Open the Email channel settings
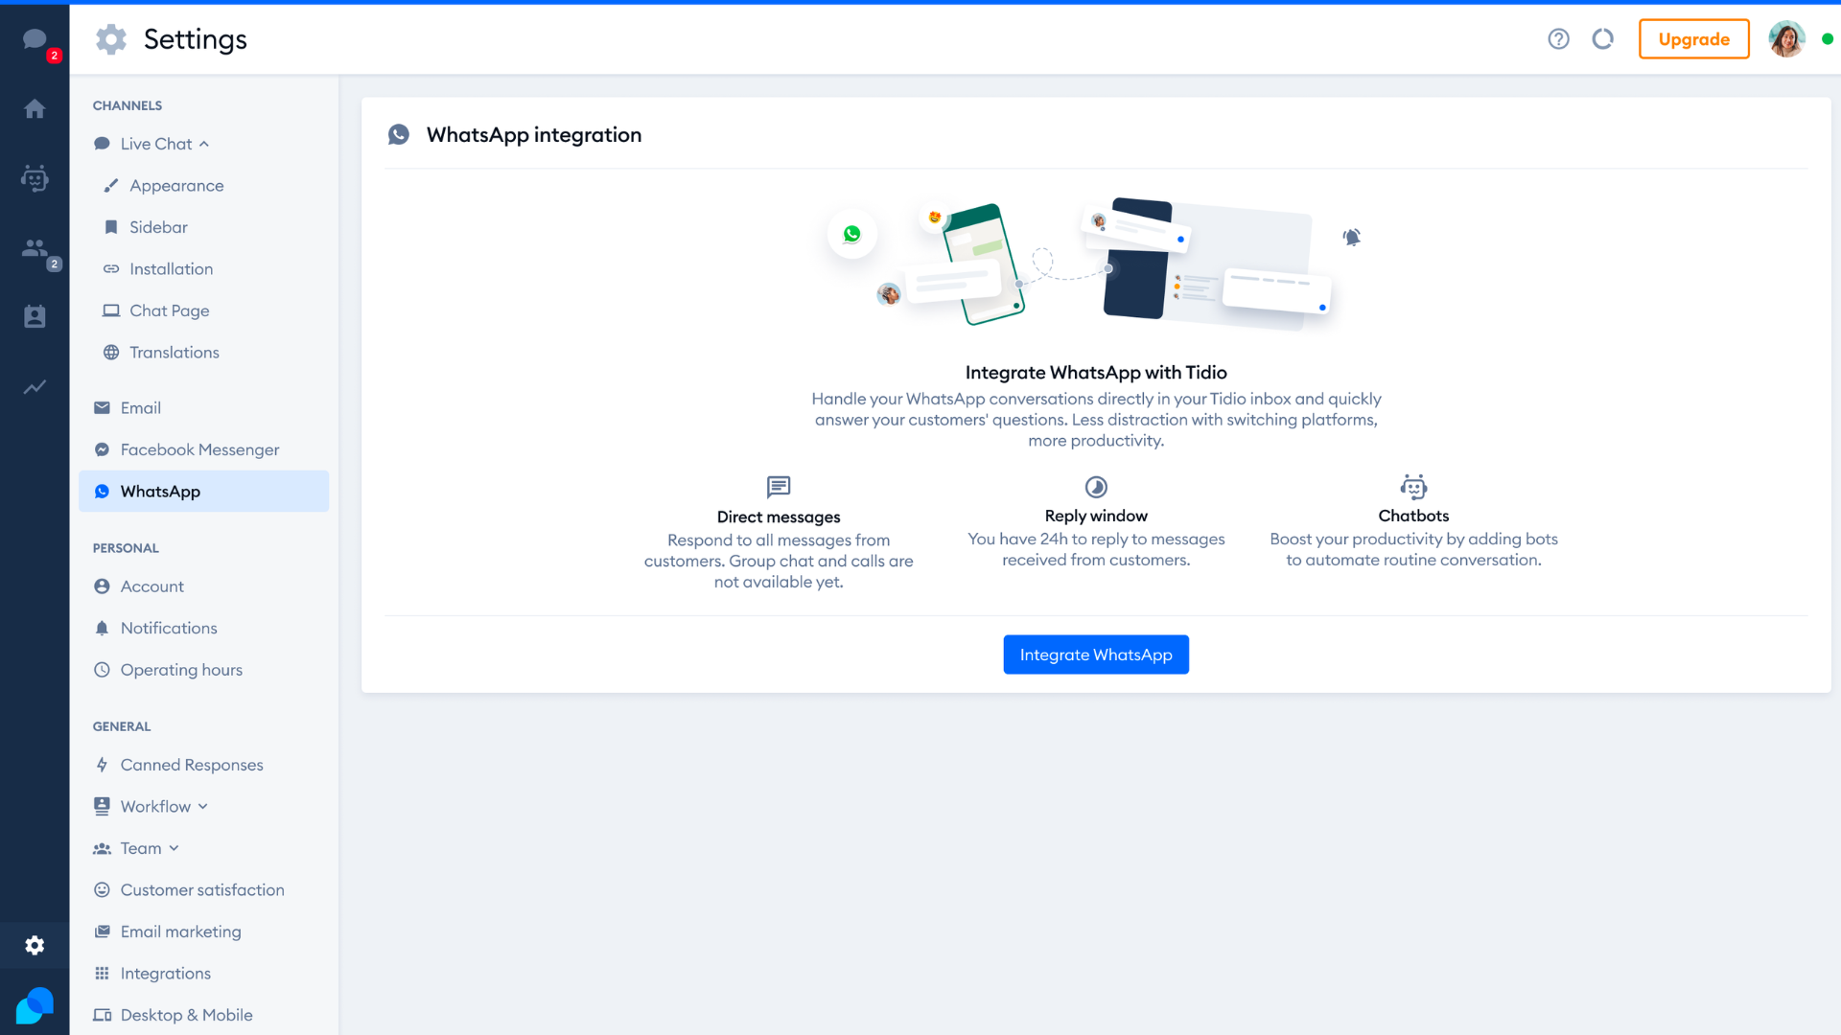The height and width of the screenshot is (1035, 1841). pyautogui.click(x=140, y=408)
